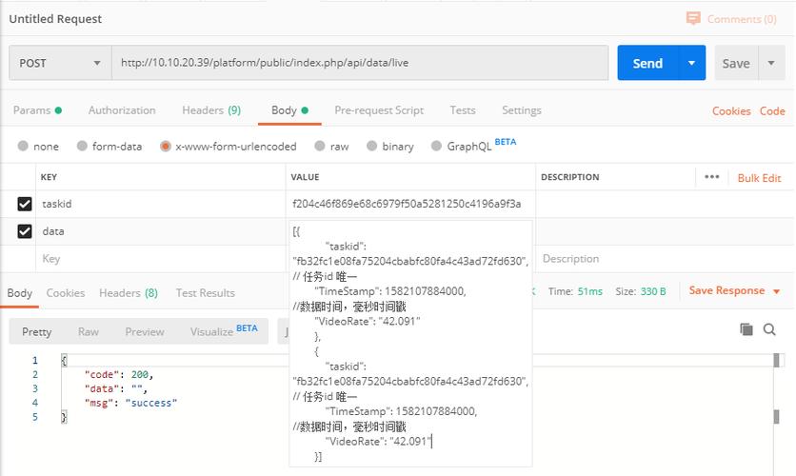Open the Save Response dropdown
The image size is (796, 476).
(734, 290)
